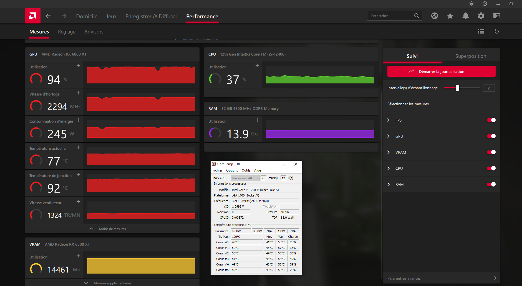Expand the RAM measures section
Image resolution: width=522 pixels, height=286 pixels.
[389, 184]
